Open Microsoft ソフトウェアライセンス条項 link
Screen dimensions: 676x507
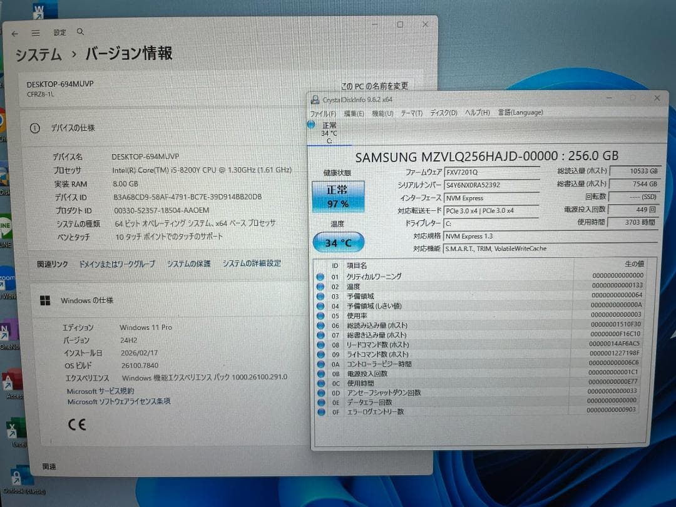119,401
